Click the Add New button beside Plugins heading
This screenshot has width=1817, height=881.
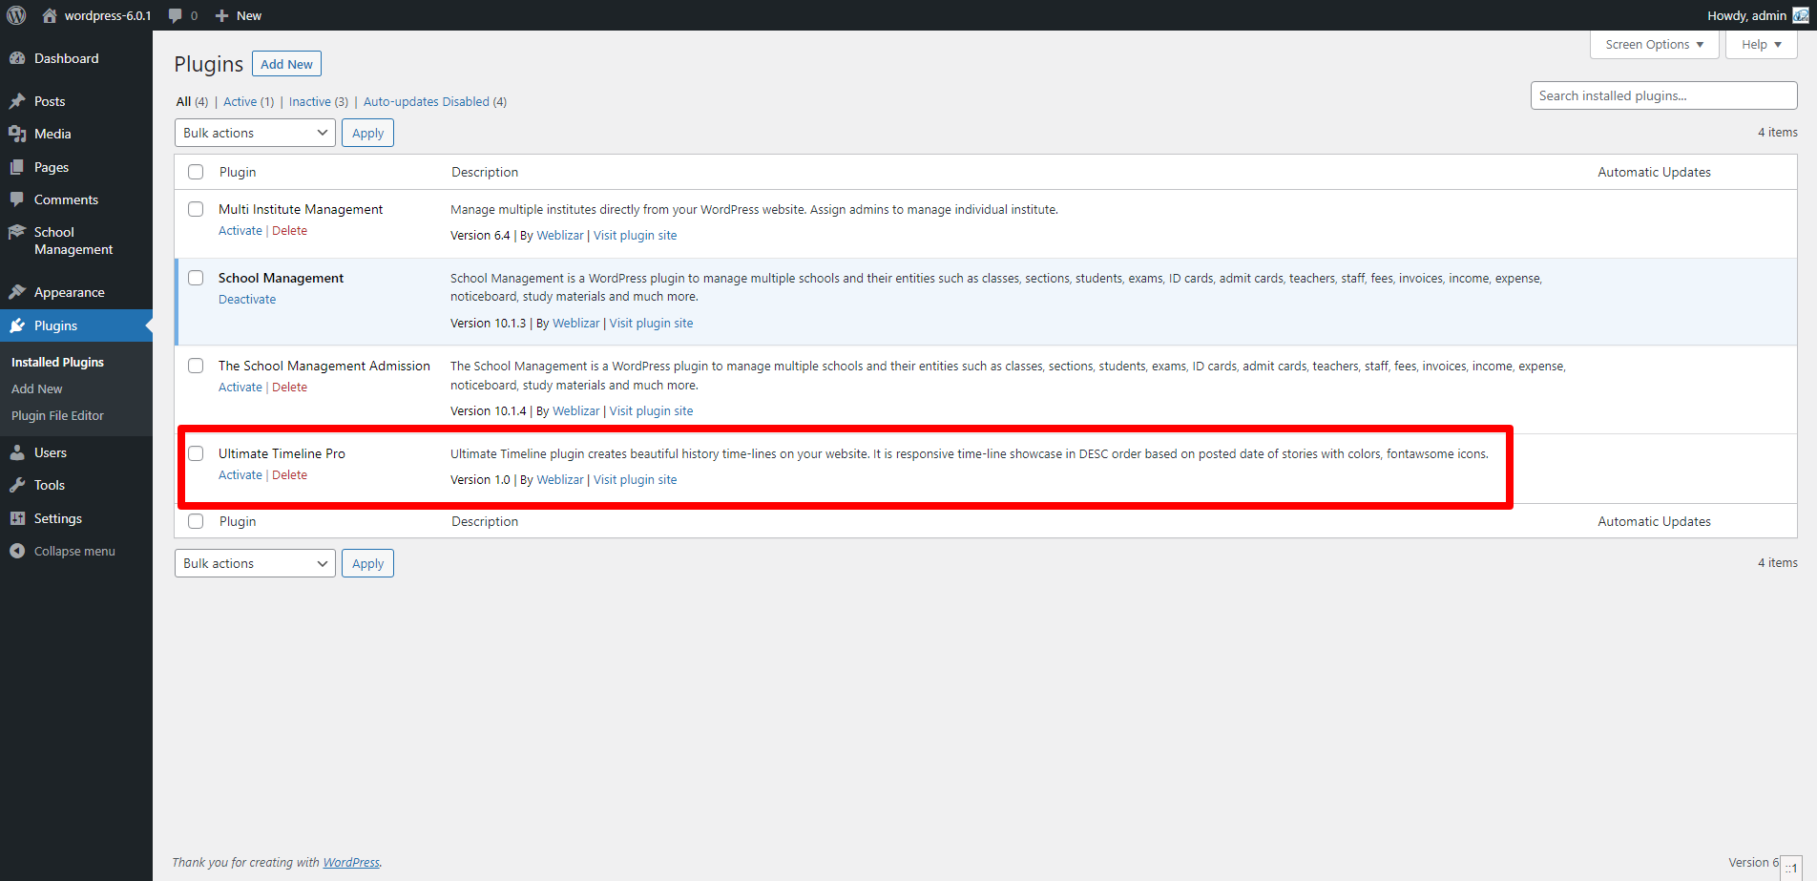click(x=286, y=64)
